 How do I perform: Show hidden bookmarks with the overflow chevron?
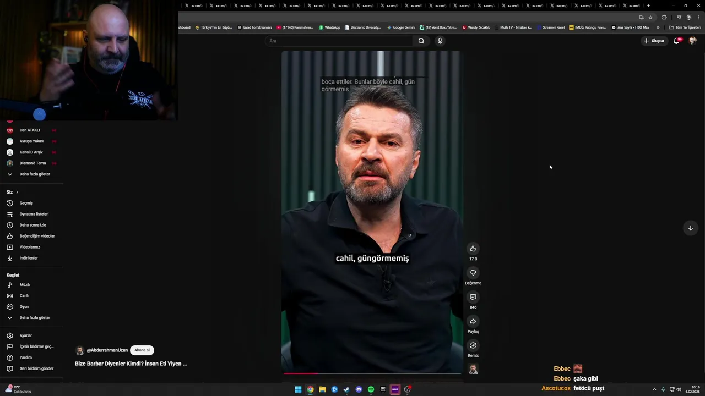tap(658, 28)
